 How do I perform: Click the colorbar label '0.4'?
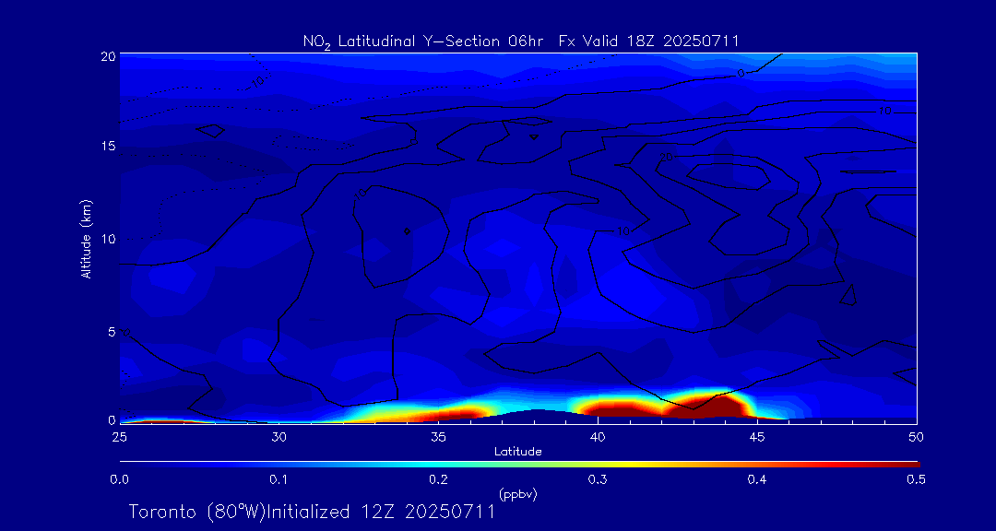pos(757,479)
